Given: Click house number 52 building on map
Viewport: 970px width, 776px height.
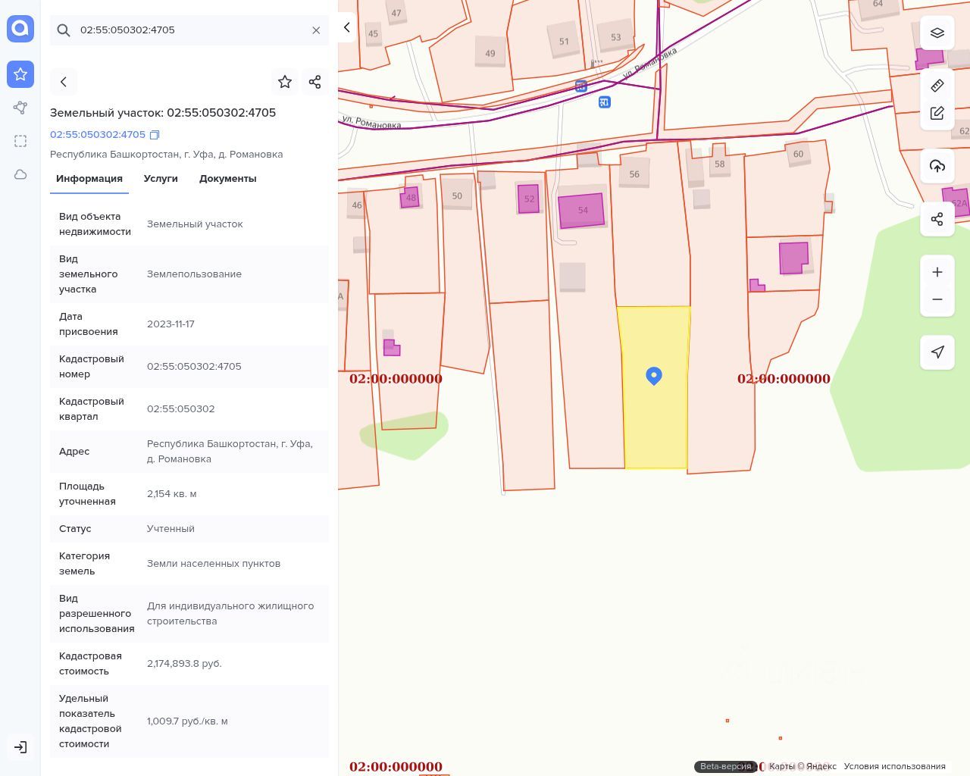Looking at the screenshot, I should 529,199.
